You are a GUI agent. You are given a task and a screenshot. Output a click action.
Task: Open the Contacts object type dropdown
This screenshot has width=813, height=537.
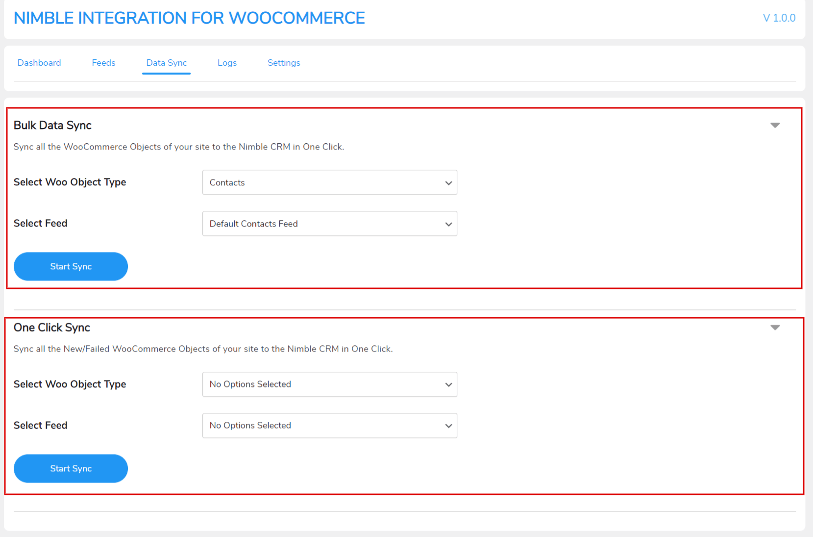pos(329,182)
